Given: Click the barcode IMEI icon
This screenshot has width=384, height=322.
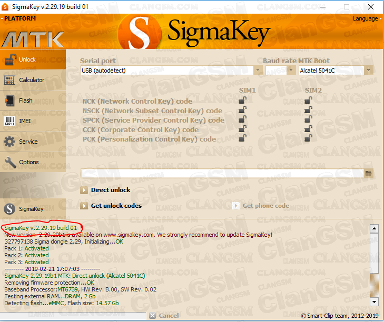Looking at the screenshot, I should [9, 121].
